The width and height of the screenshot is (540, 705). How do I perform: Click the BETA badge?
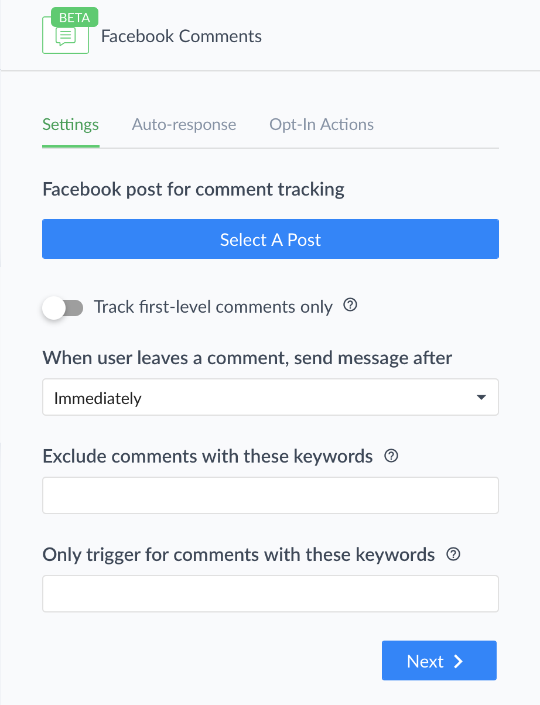tap(75, 18)
